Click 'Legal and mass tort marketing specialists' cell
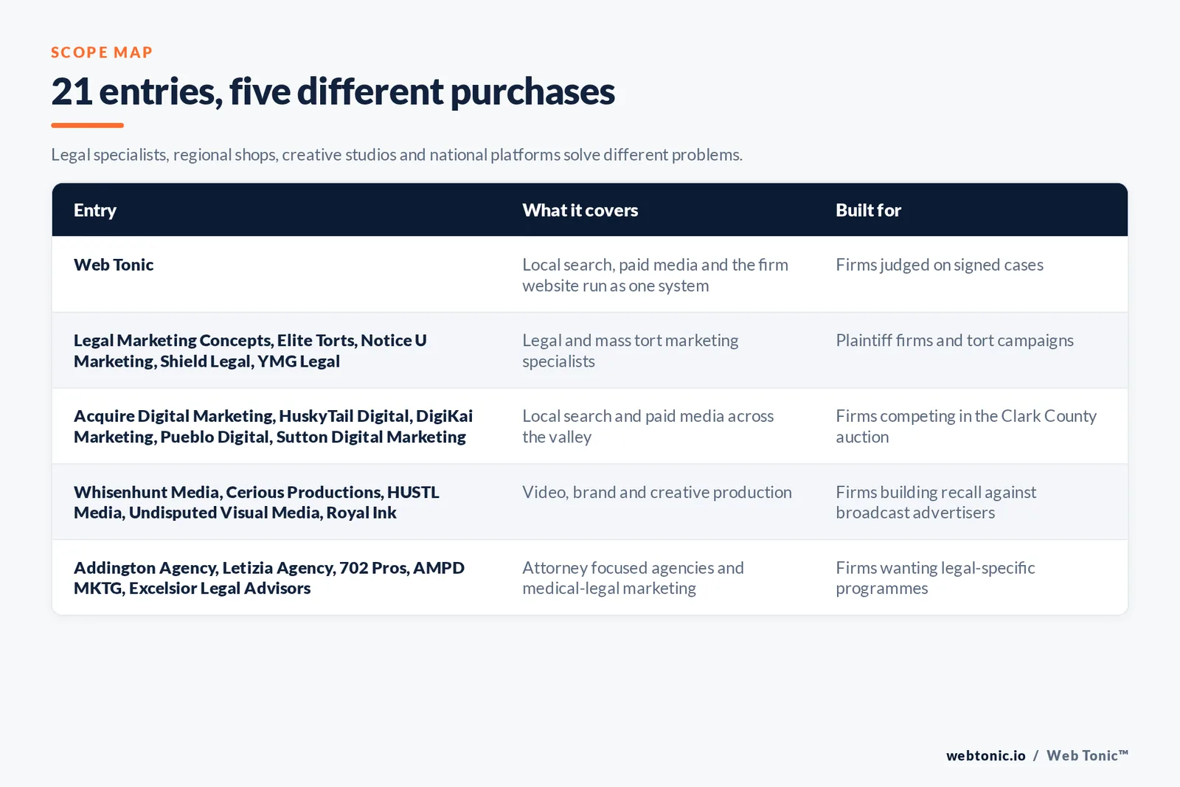The width and height of the screenshot is (1180, 787). tap(630, 350)
